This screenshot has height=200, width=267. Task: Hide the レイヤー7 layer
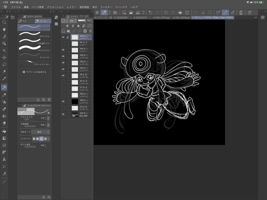click(x=63, y=69)
